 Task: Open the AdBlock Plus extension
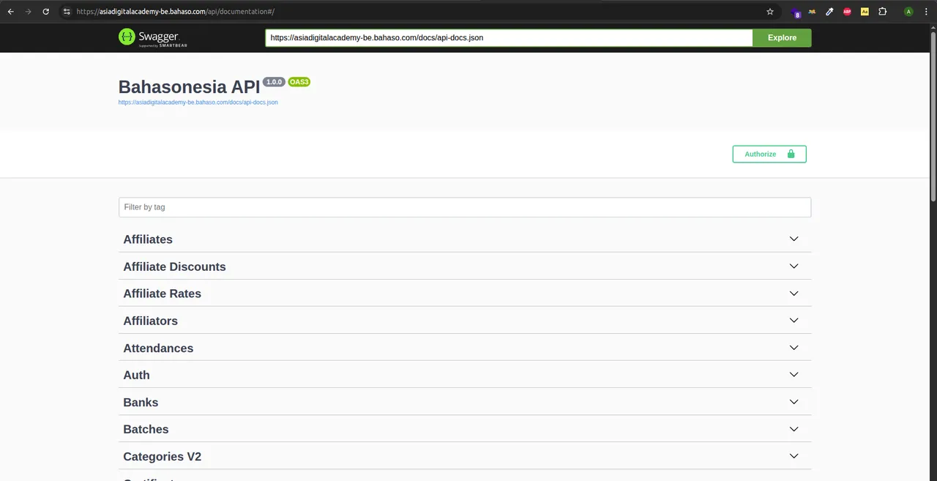(847, 12)
